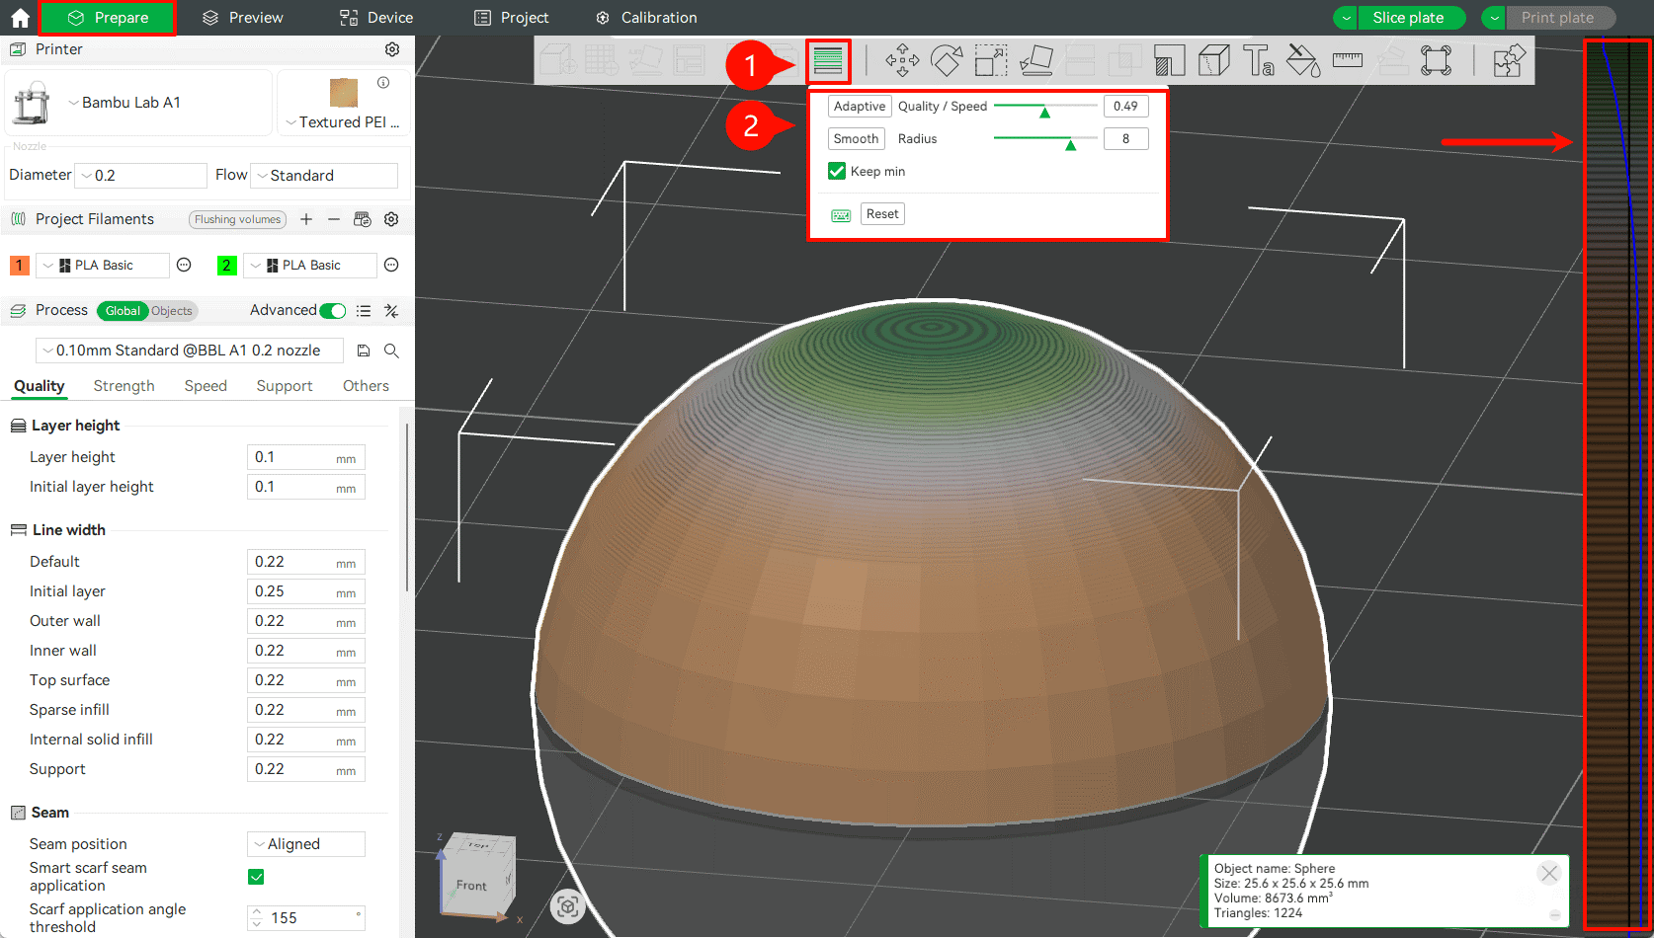The image size is (1654, 938).
Task: Open the Variable layer height tool
Action: point(828,61)
